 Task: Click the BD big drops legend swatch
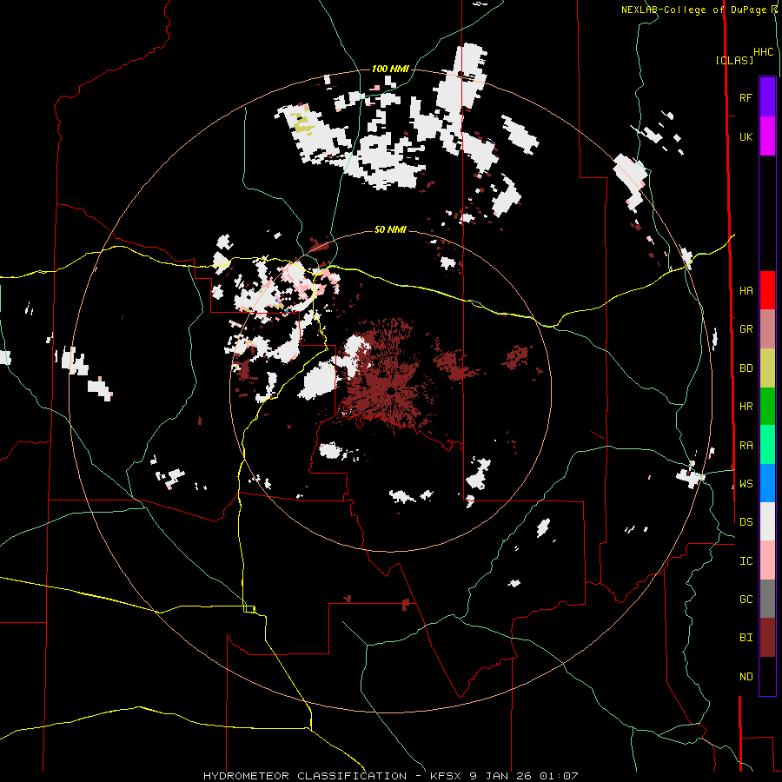(x=767, y=368)
